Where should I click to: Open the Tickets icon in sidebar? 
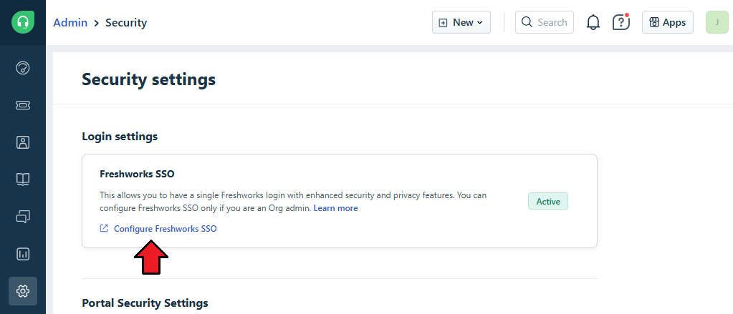tap(23, 105)
